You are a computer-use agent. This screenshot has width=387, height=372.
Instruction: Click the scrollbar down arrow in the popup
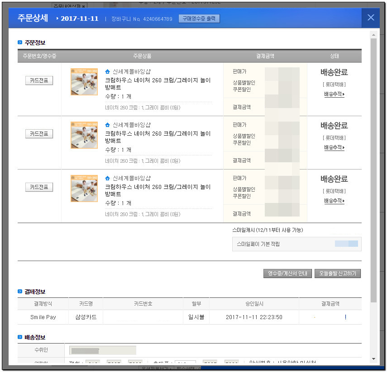373,359
